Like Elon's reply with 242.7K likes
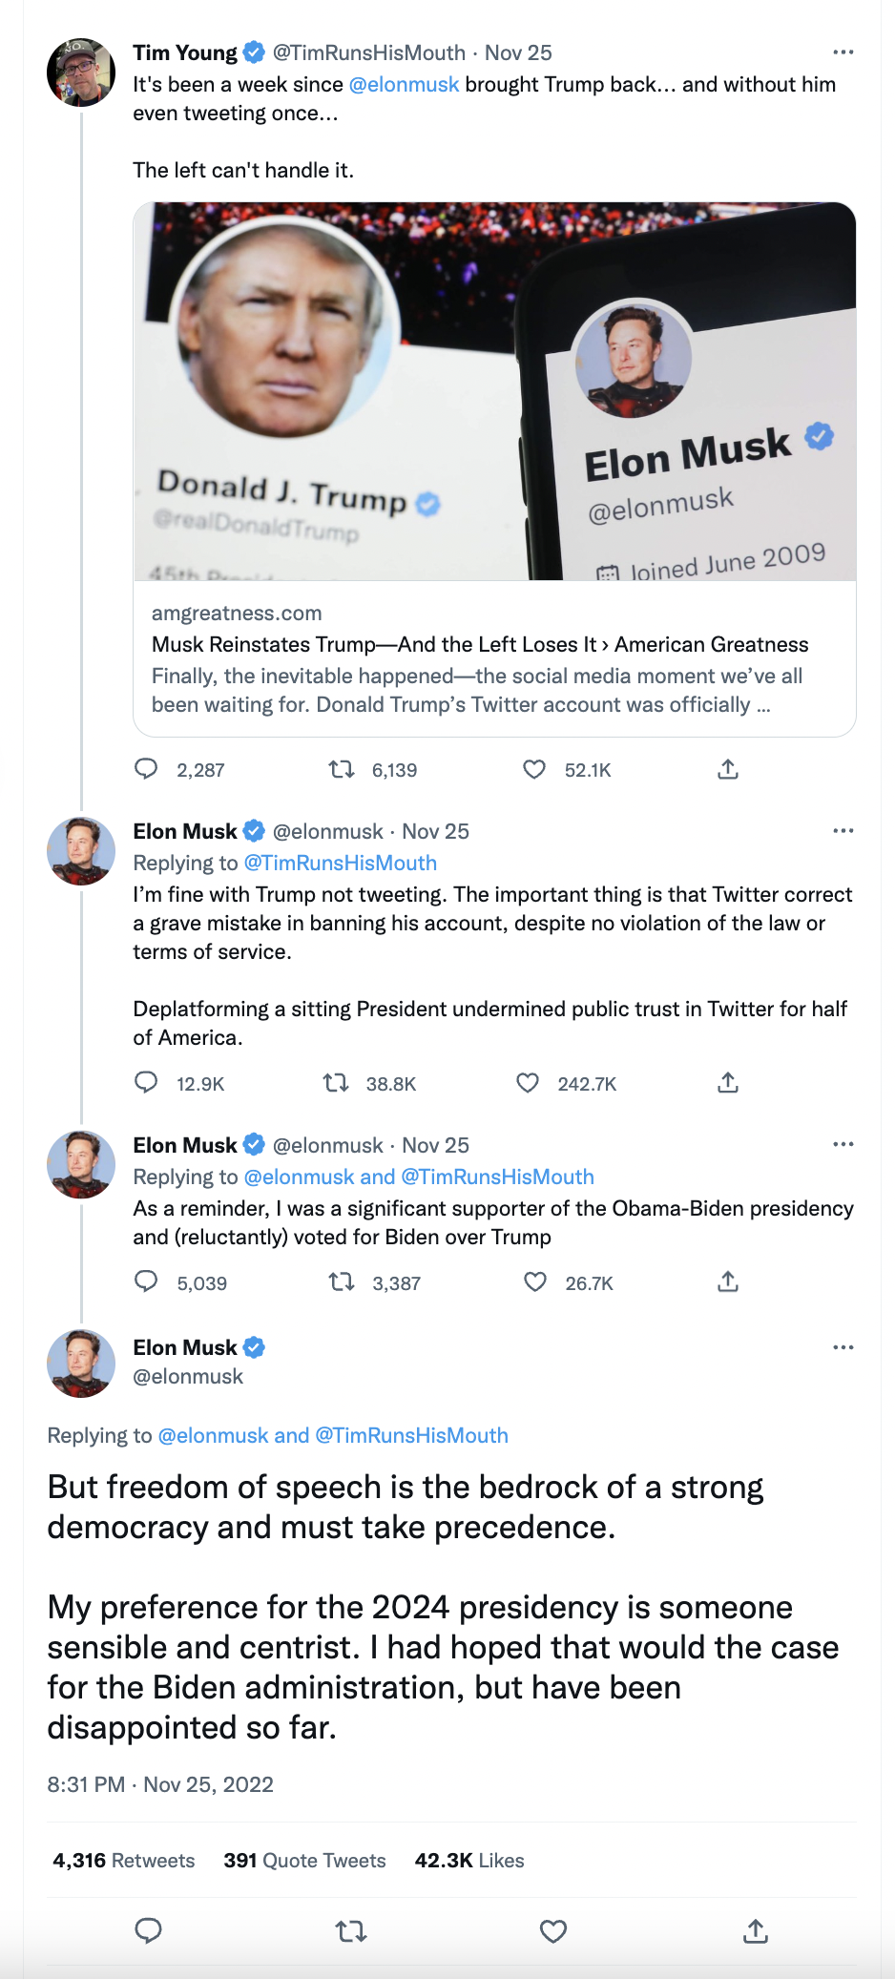Image resolution: width=895 pixels, height=1979 pixels. (528, 1083)
